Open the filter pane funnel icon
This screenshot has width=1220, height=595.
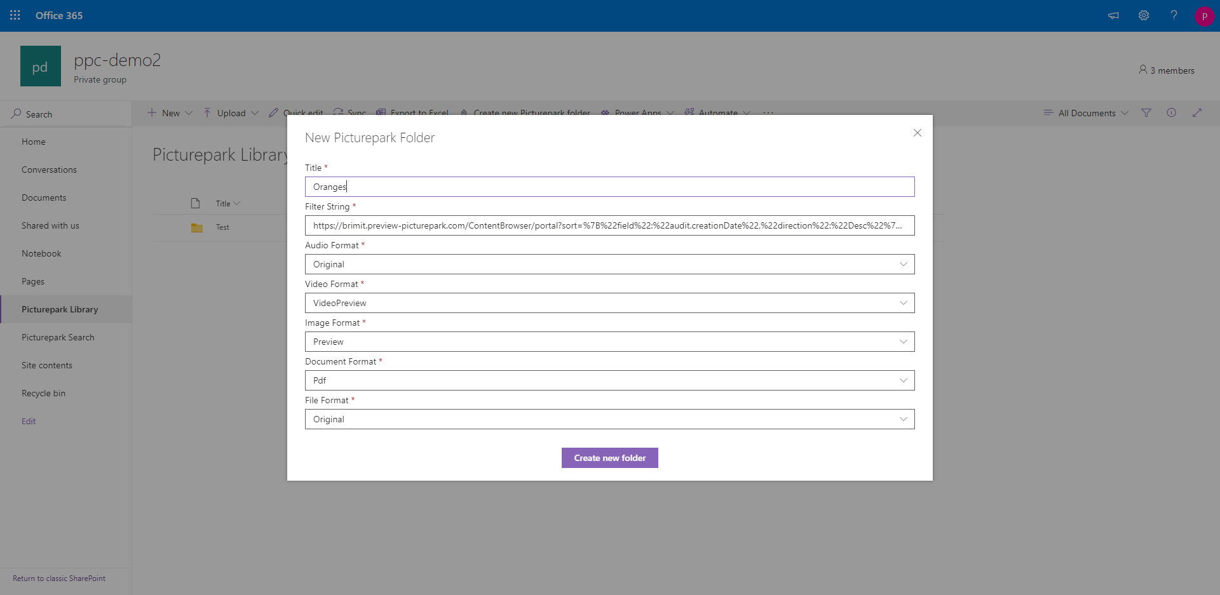[1146, 113]
